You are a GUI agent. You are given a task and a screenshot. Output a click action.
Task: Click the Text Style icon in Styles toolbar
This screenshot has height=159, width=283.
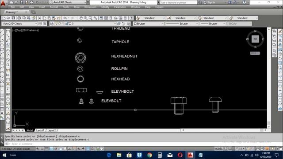tap(138, 18)
